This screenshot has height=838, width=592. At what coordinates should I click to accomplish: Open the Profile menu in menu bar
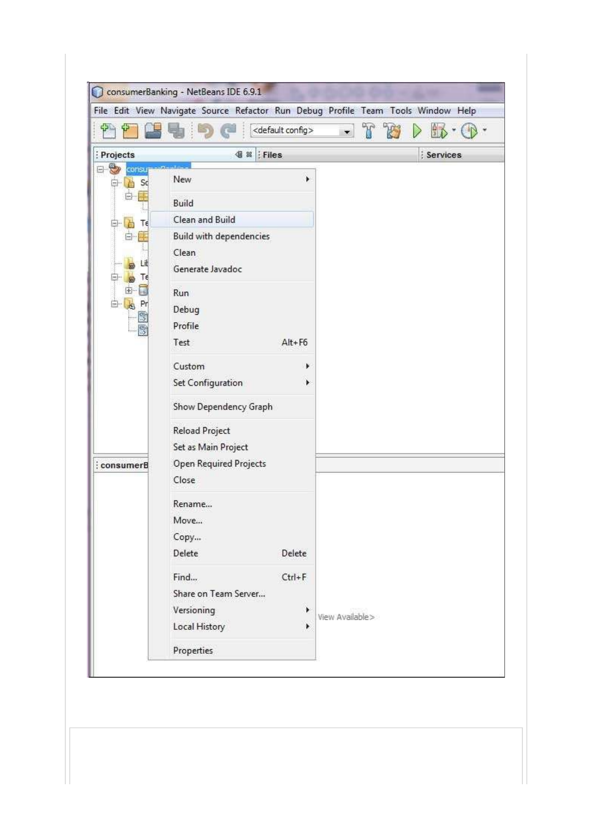tap(342, 111)
